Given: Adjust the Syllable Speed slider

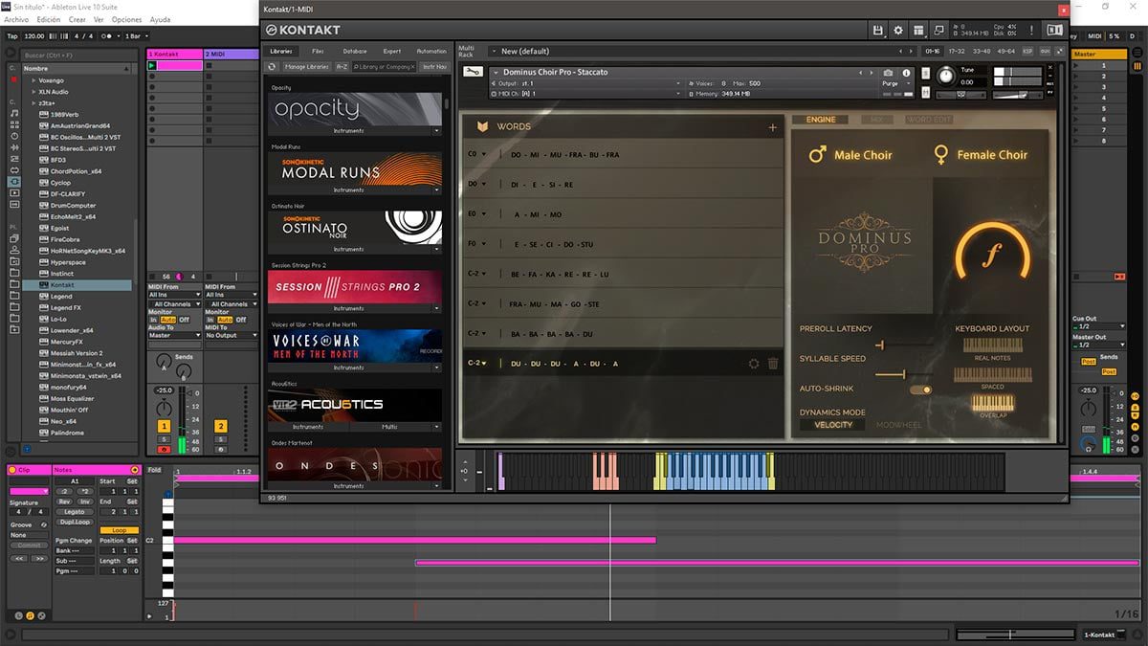Looking at the screenshot, I should 904,374.
